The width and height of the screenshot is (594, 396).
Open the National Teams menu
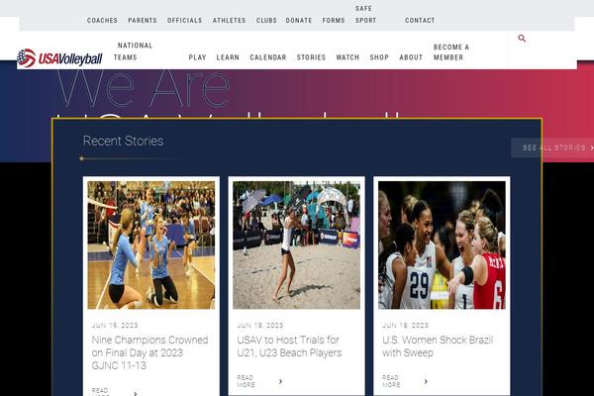click(x=134, y=51)
